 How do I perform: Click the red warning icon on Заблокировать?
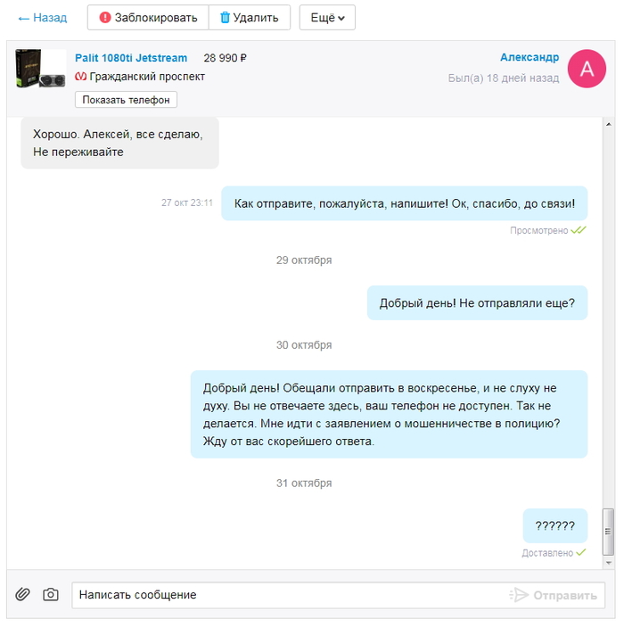point(105,17)
